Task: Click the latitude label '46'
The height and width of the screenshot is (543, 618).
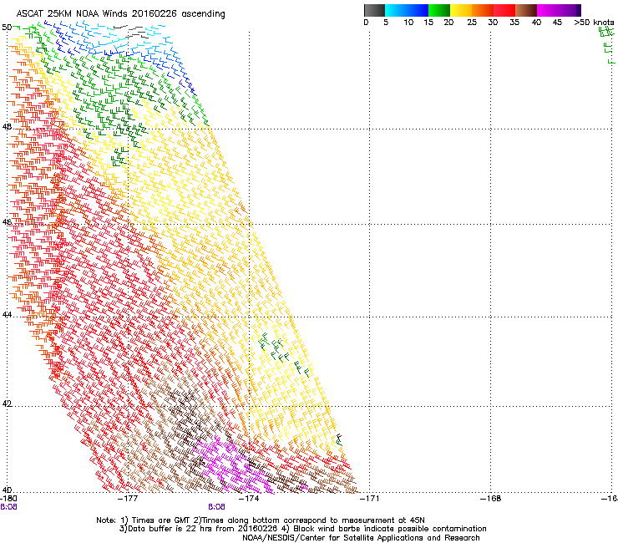Action: tap(7, 222)
